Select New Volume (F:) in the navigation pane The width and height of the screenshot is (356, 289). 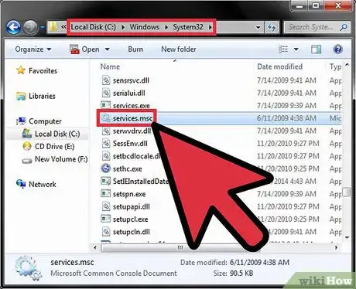tap(61, 159)
